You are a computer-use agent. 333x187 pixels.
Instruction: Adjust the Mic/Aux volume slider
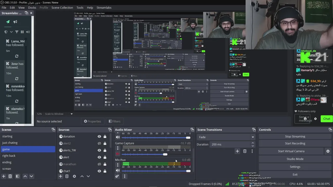188,171
